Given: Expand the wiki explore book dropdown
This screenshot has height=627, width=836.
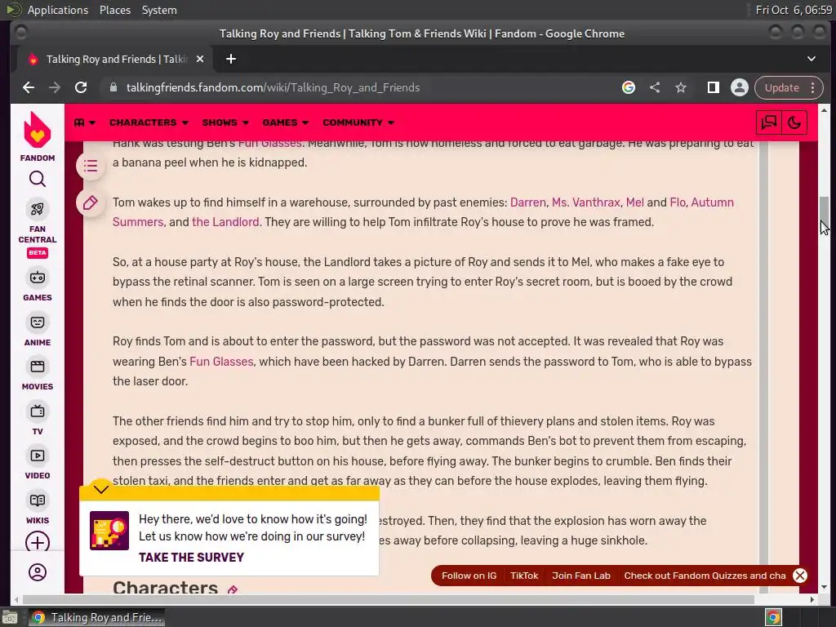Looking at the screenshot, I should tap(85, 122).
